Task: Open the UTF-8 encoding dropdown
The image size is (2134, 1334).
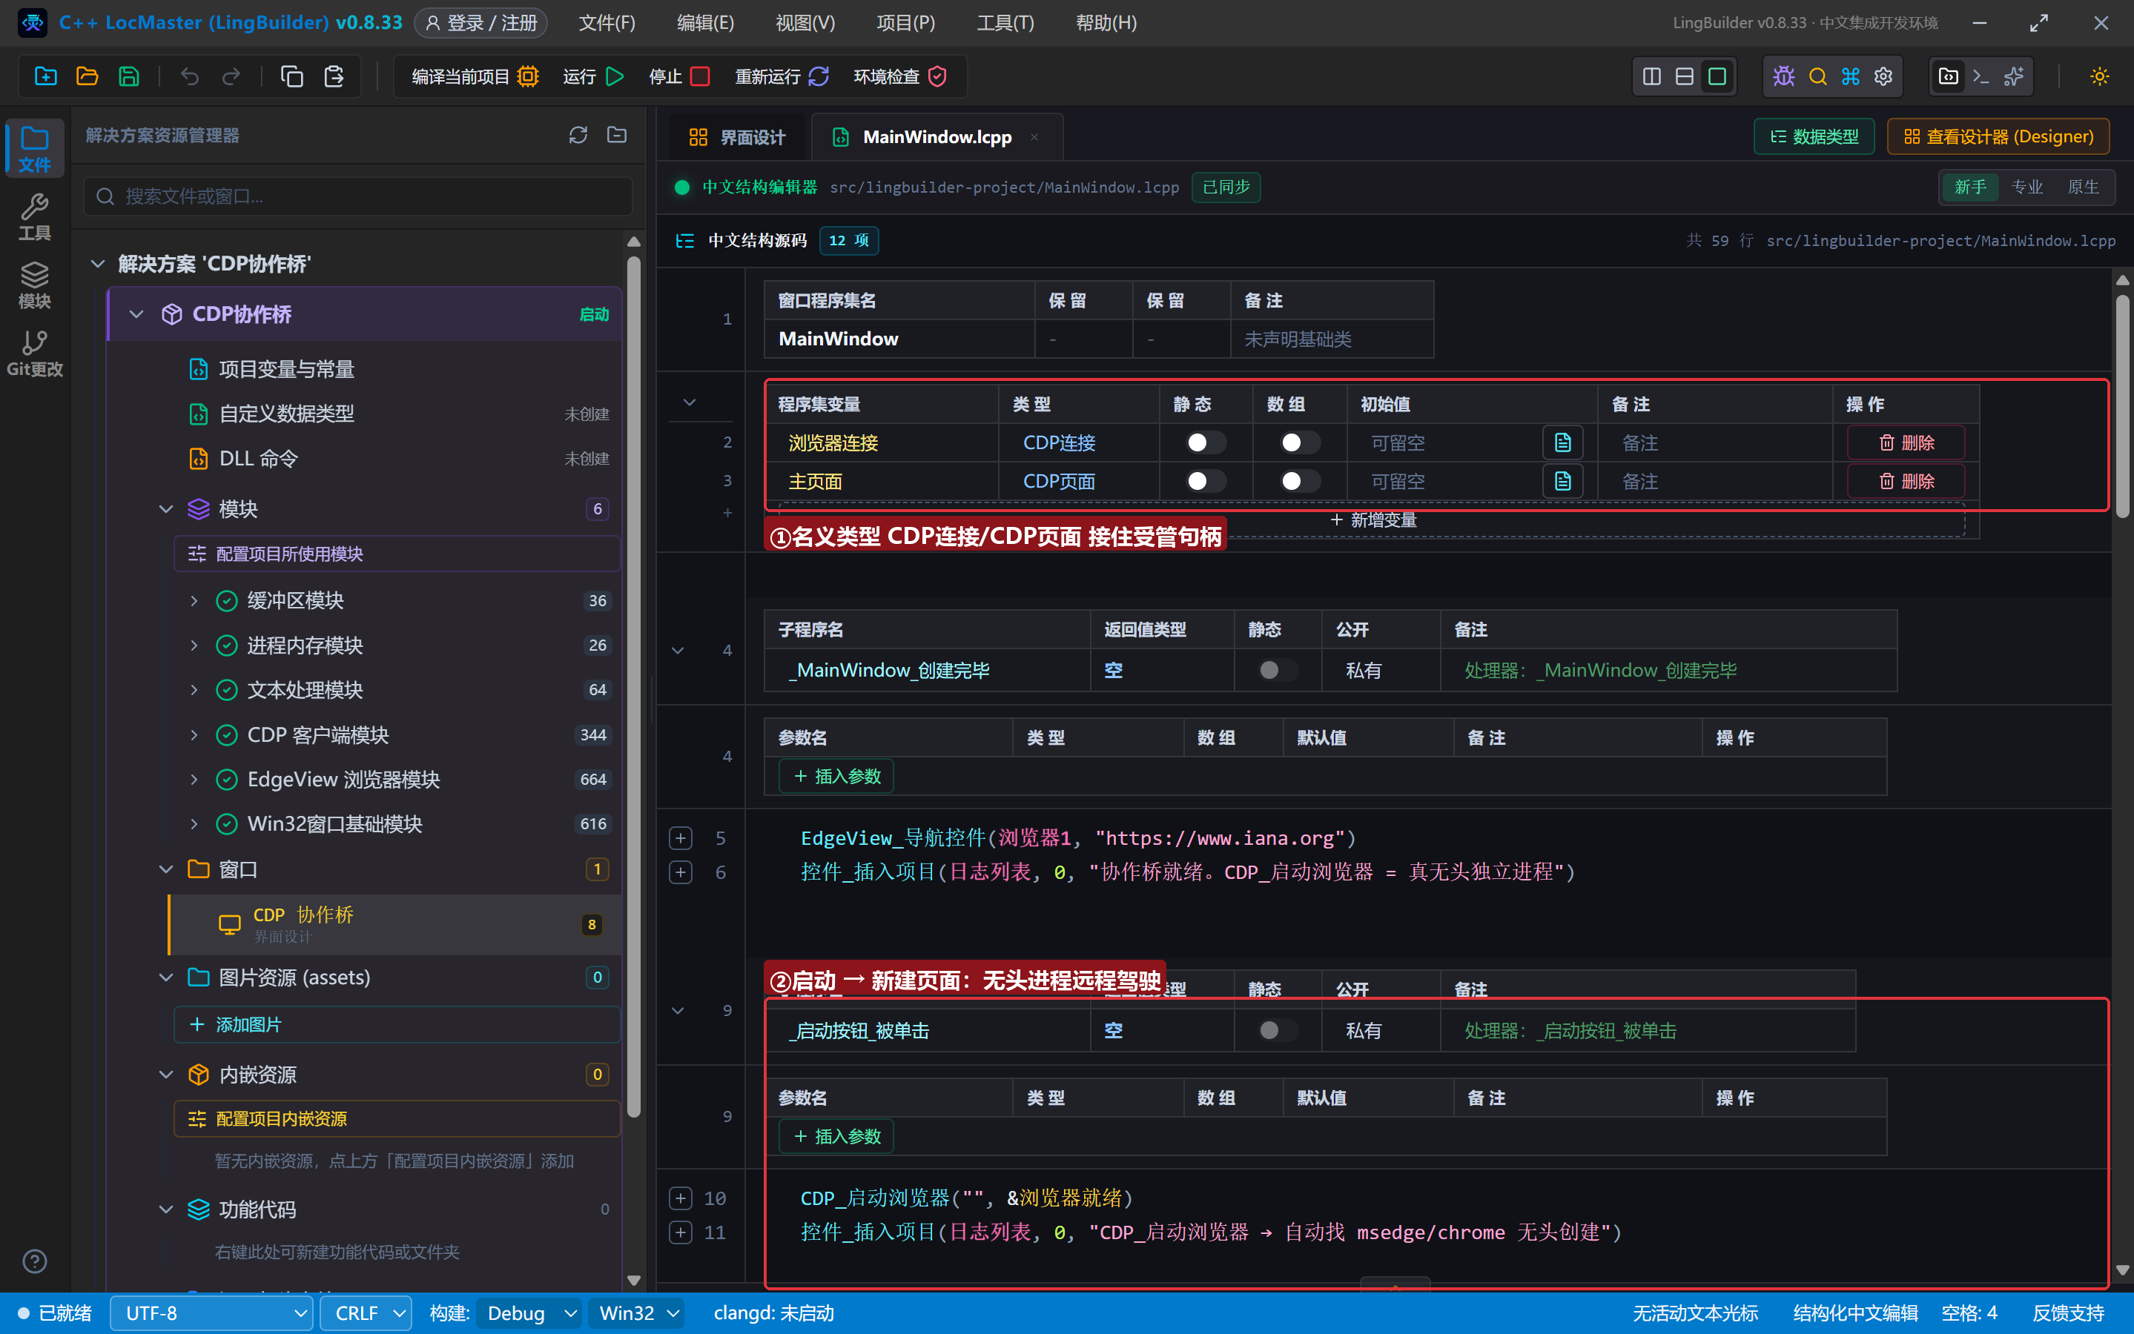Action: click(x=212, y=1313)
